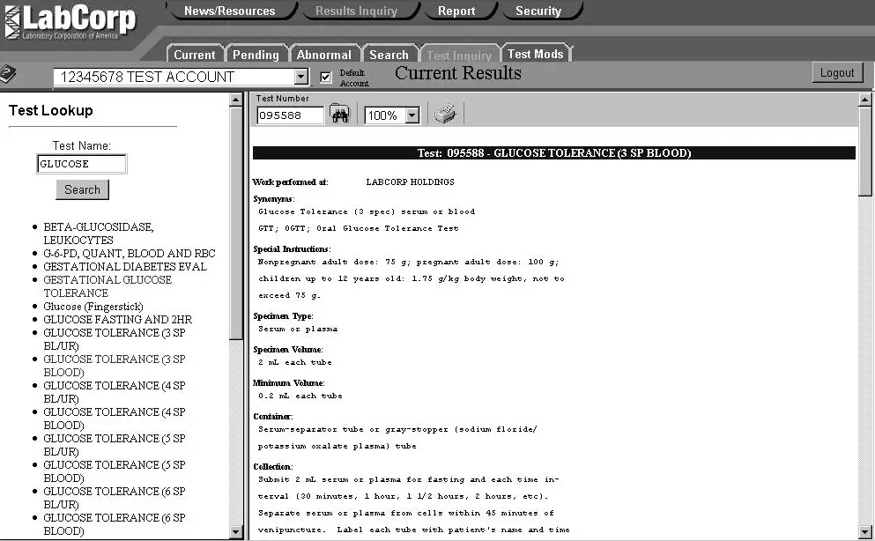Click the Logout button
Viewport: 875px width, 541px height.
835,72
